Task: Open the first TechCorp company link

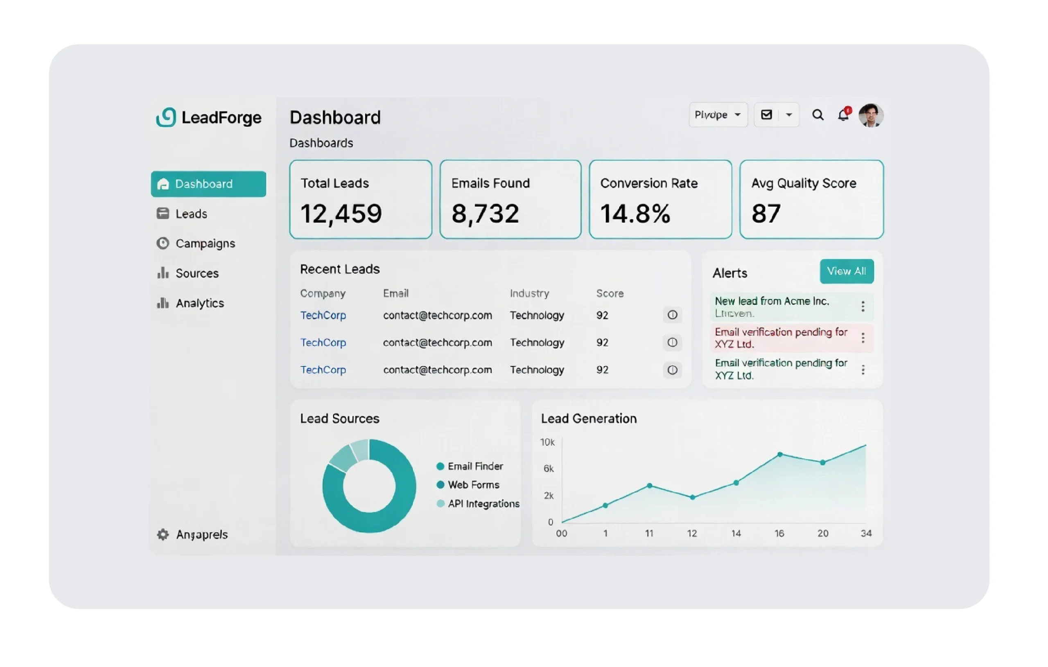Action: click(x=323, y=315)
